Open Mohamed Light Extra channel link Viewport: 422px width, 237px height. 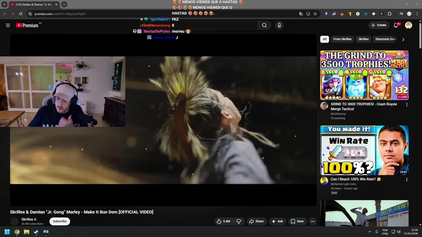pos(343,184)
